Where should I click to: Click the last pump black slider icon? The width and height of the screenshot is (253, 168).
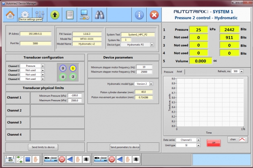pyautogui.click(x=136, y=159)
